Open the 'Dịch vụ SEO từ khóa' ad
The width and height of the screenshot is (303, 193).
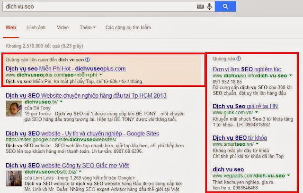point(240,138)
